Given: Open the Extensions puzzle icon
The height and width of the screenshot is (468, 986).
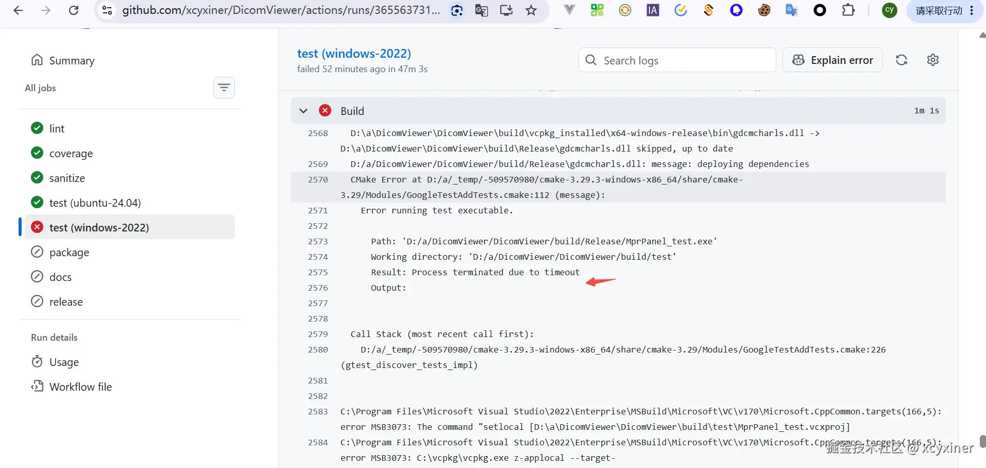Looking at the screenshot, I should [848, 10].
